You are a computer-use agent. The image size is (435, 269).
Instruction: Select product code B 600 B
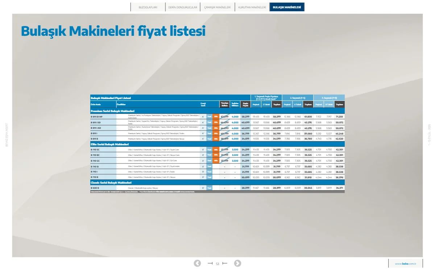tap(95, 188)
